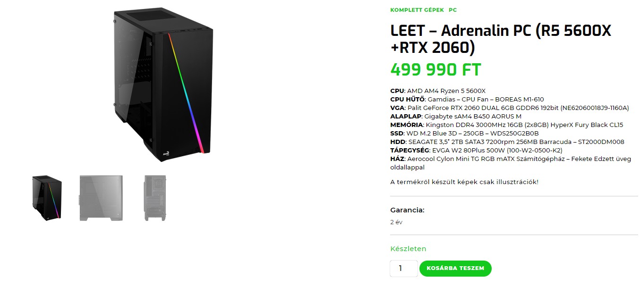Click the Kingston HyperX Fury memory line

click(506, 125)
